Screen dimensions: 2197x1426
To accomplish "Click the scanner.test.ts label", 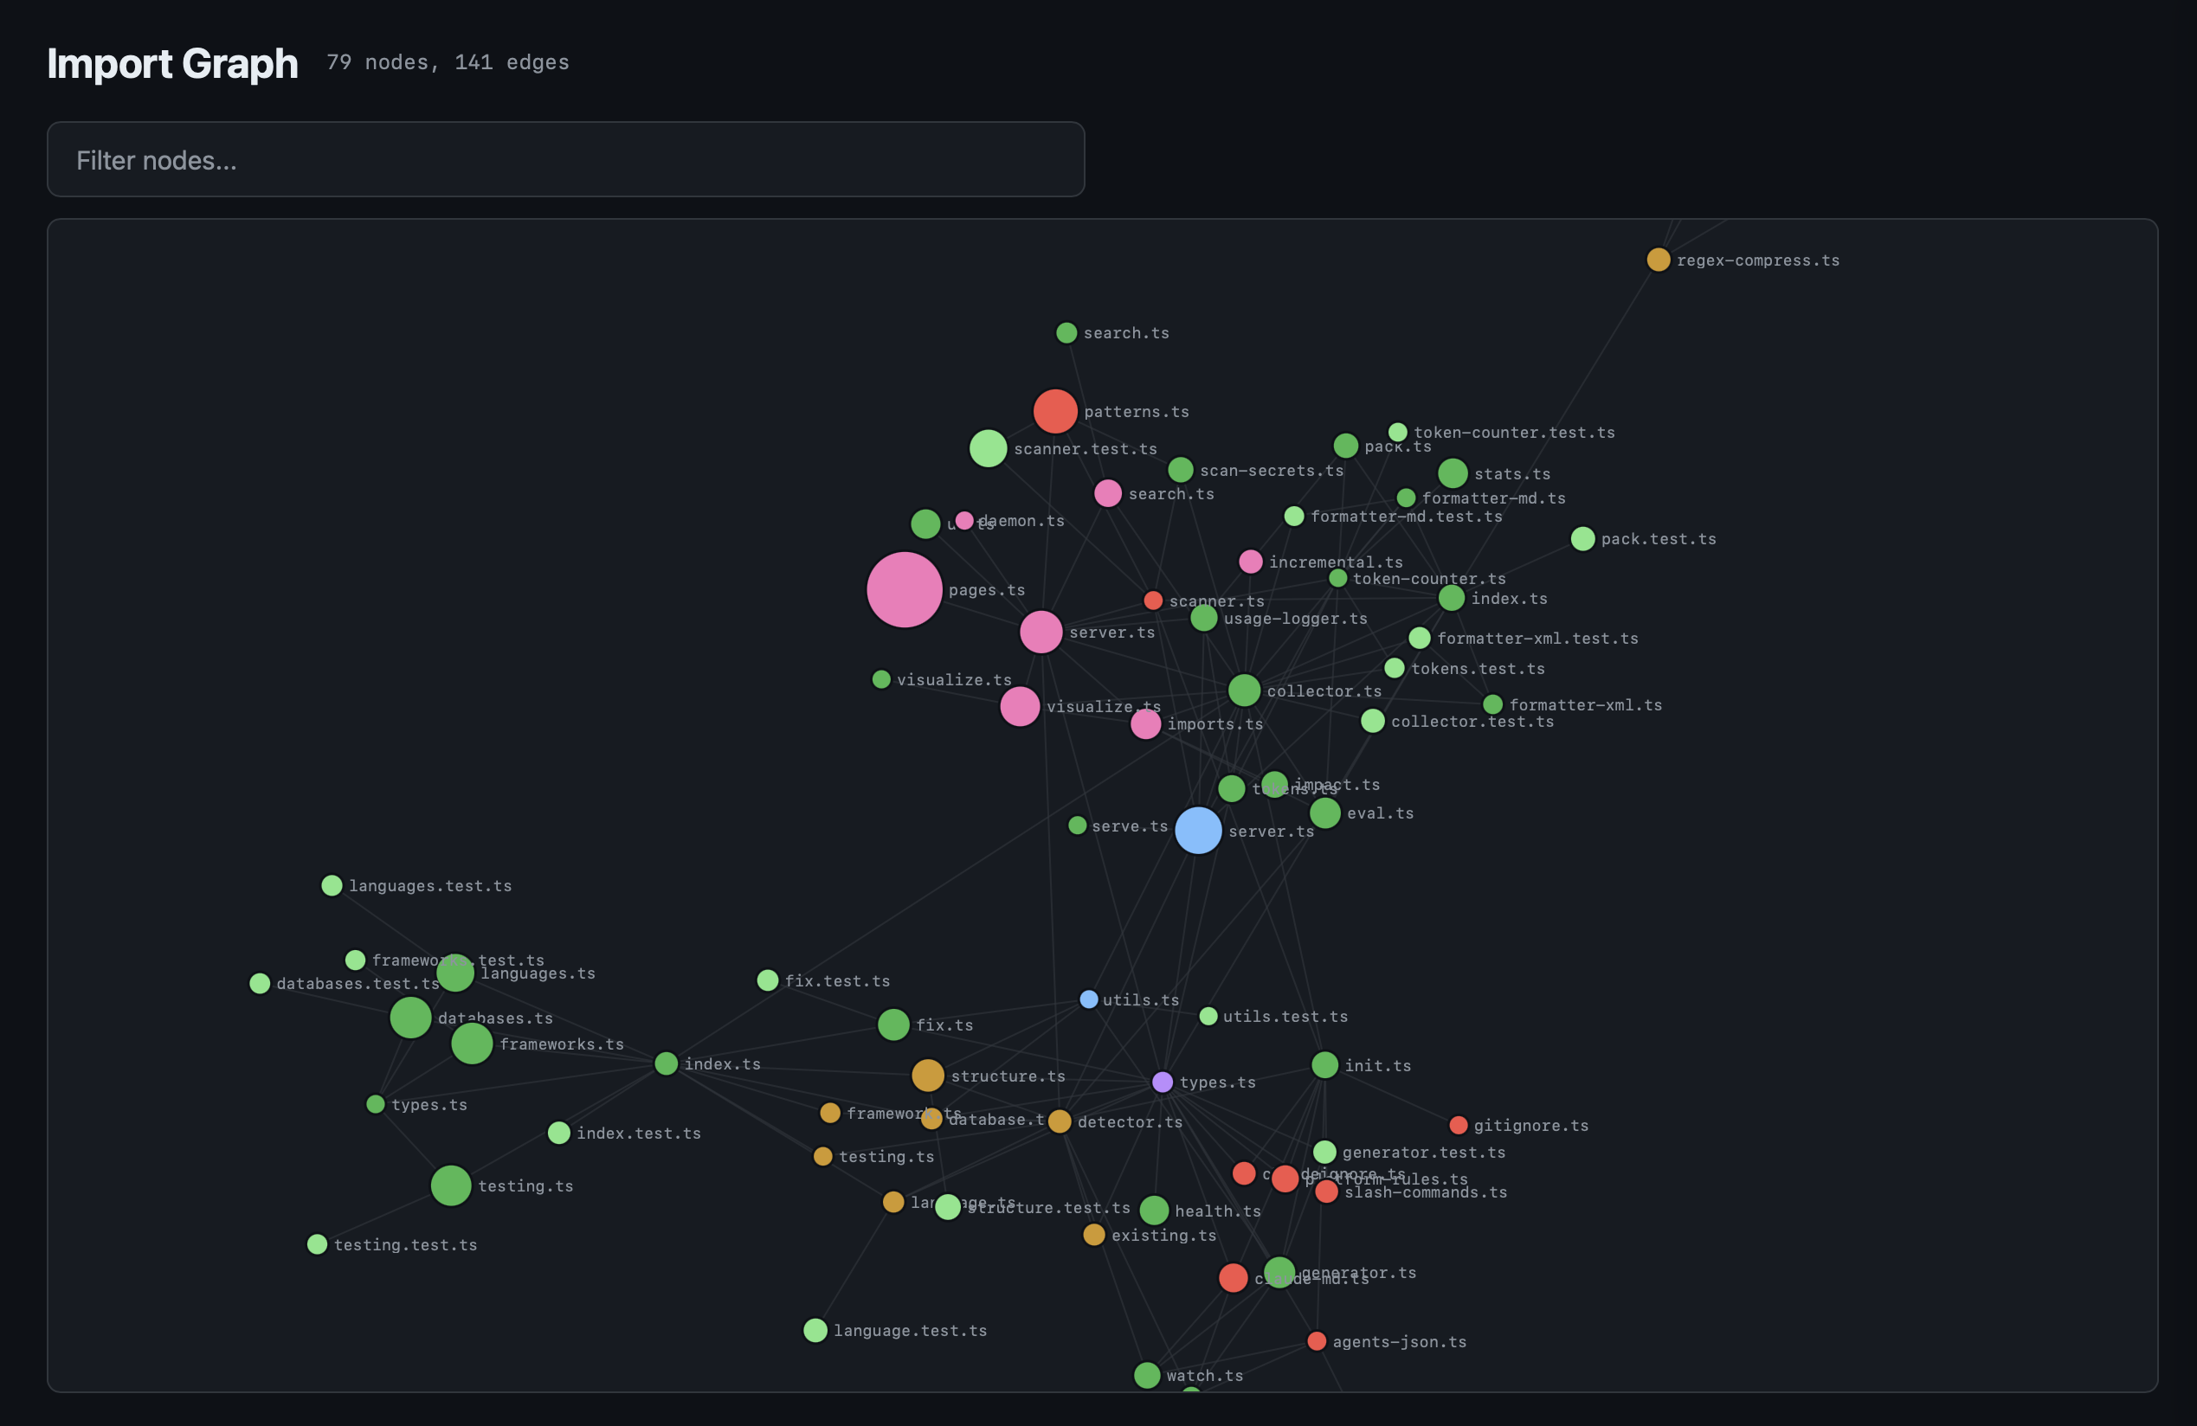I will point(1086,448).
